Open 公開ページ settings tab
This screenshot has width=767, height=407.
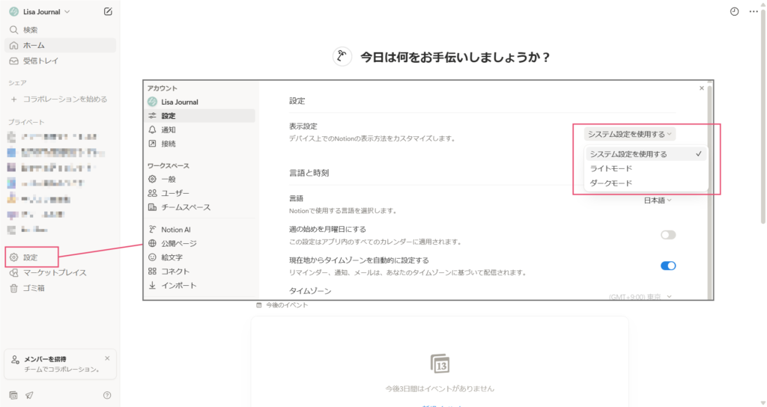tap(201, 243)
